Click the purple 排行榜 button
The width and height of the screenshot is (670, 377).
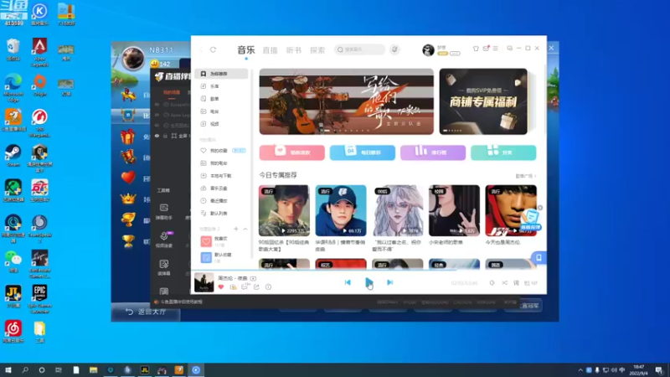433,152
